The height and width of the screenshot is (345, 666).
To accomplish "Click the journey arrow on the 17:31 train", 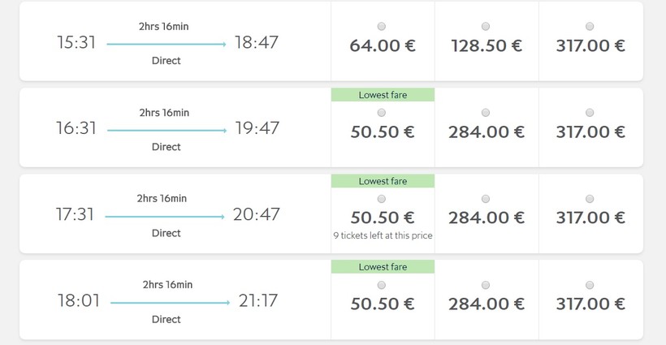I will click(165, 217).
